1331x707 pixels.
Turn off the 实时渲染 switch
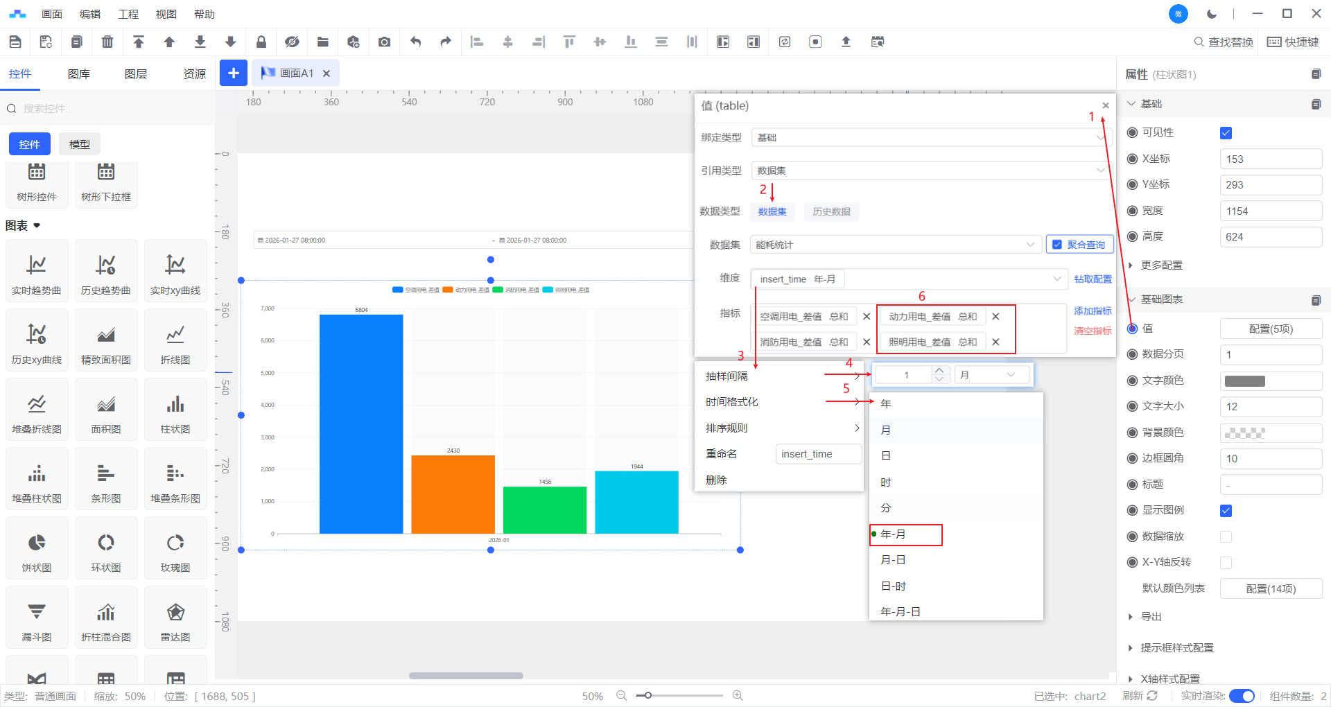pyautogui.click(x=1241, y=696)
